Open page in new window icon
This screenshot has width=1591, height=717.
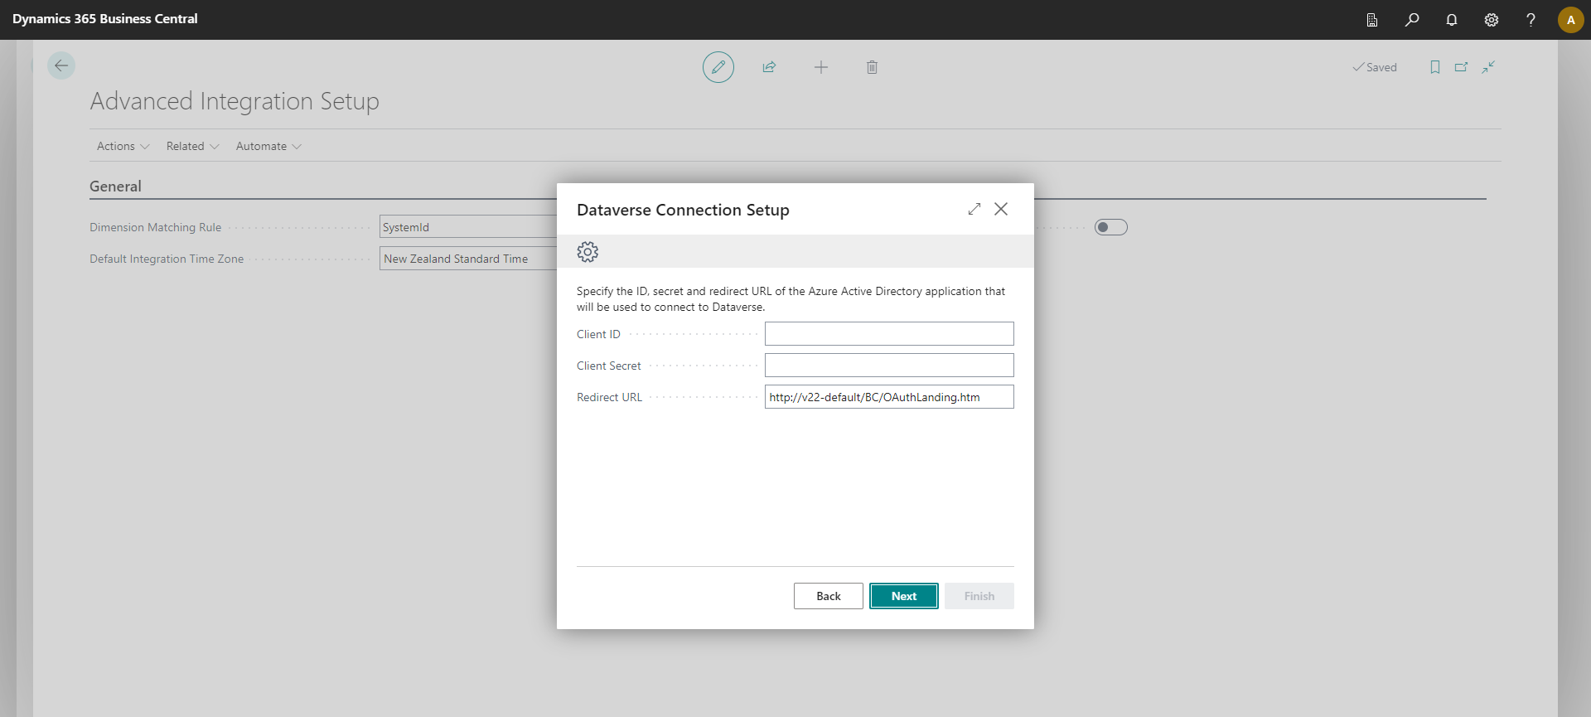[1461, 67]
